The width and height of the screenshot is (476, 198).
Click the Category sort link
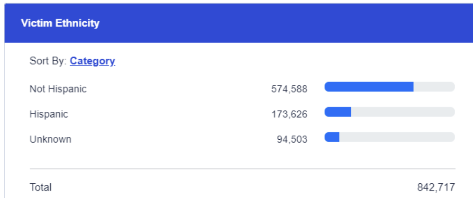click(92, 61)
